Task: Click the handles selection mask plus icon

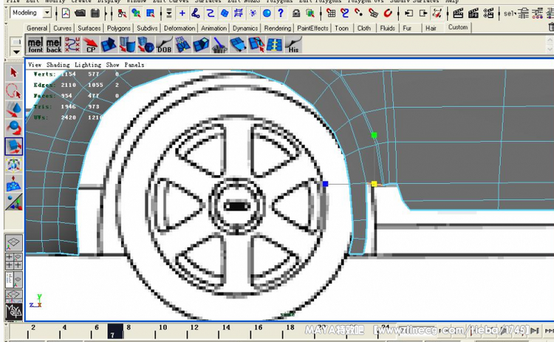Action: click(x=182, y=13)
